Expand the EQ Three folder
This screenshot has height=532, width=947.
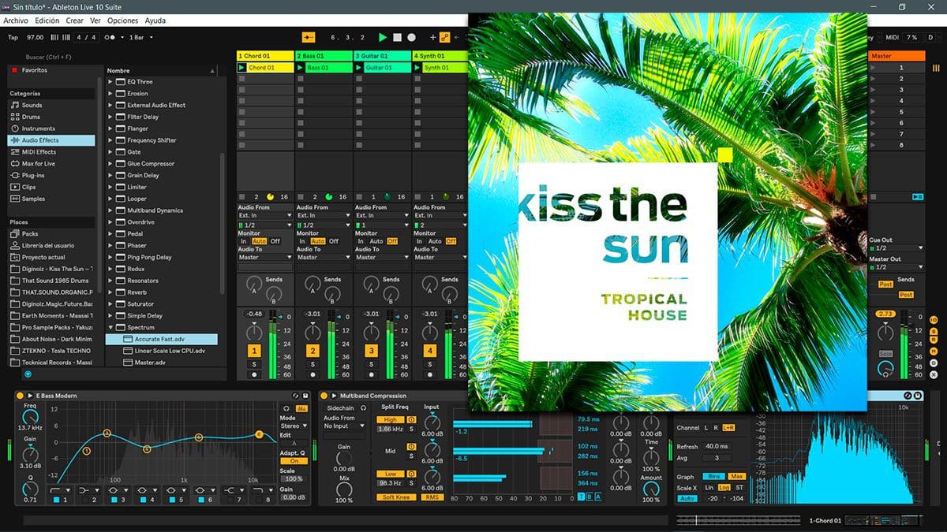pyautogui.click(x=110, y=82)
